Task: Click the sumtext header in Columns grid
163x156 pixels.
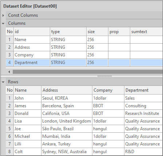Action: coord(146,32)
